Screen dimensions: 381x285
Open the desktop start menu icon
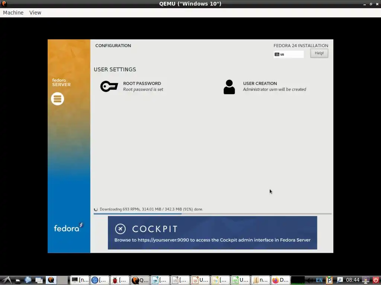pos(7,280)
